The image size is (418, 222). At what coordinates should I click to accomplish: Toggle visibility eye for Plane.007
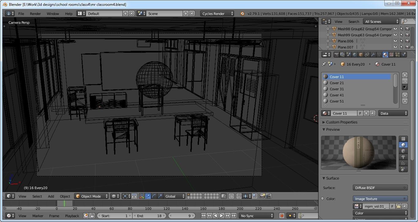(395, 47)
